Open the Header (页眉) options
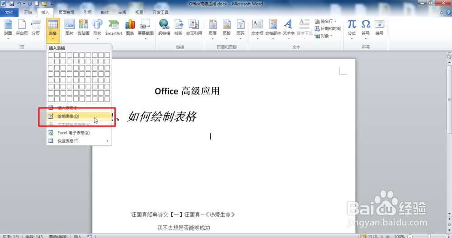 point(212,29)
